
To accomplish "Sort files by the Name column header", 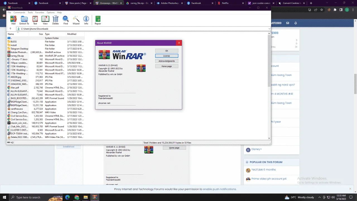I will (18, 34).
